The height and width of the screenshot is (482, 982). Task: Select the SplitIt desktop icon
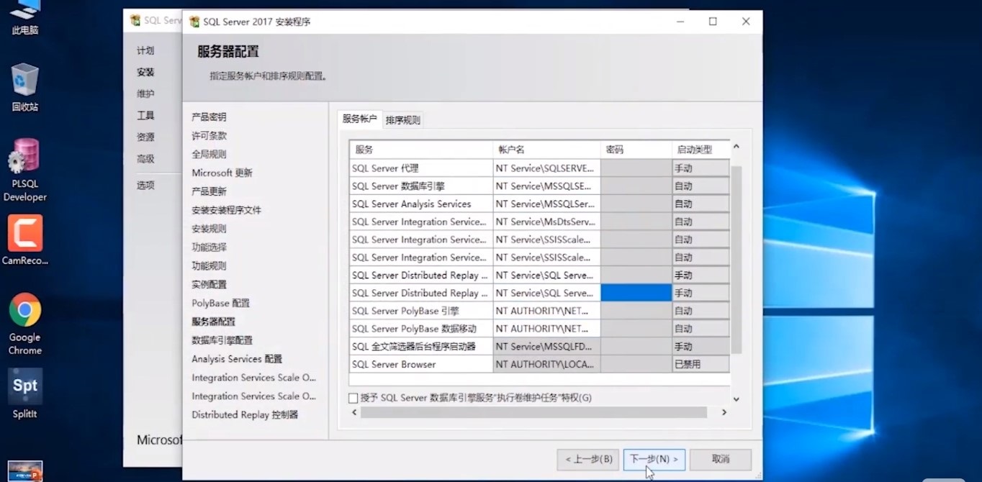click(24, 394)
